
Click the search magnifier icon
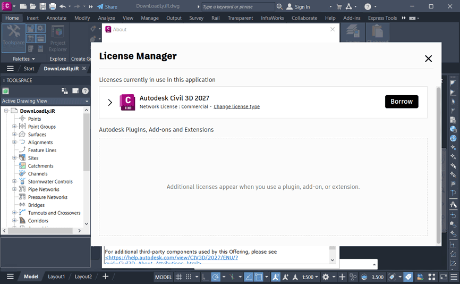[x=279, y=6]
